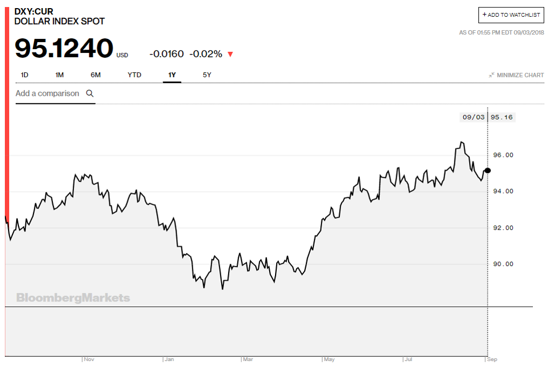Click the 09/03 date label
The image size is (548, 367).
473,117
